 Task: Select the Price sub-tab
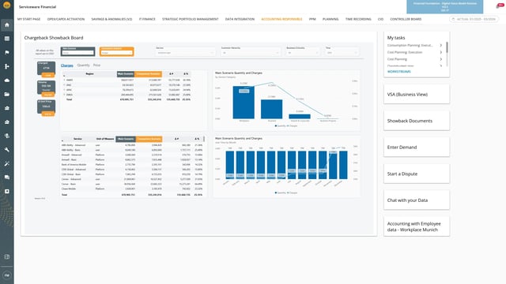96,65
